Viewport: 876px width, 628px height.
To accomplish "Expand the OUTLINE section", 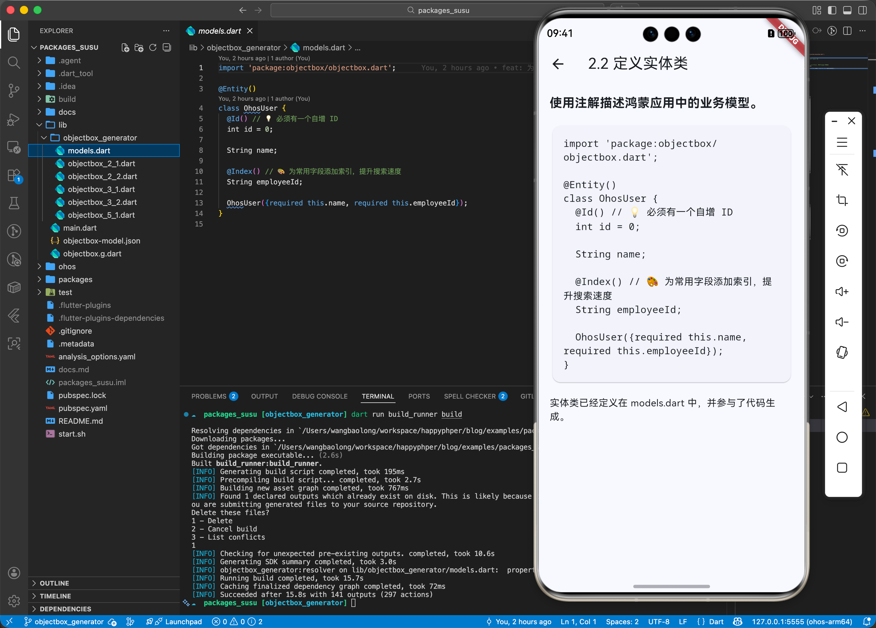I will point(54,583).
